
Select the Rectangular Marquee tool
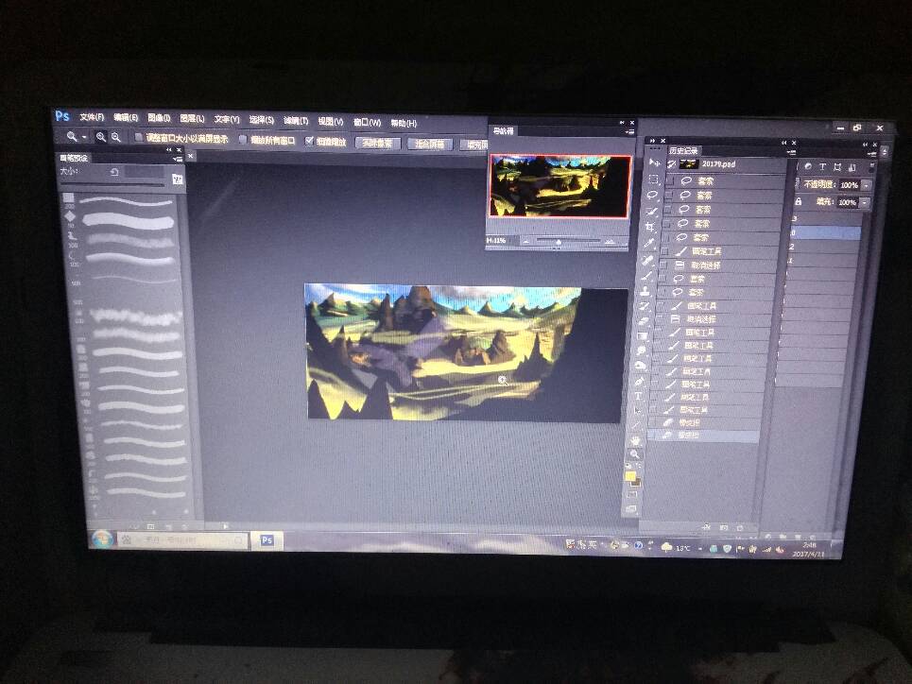[653, 180]
